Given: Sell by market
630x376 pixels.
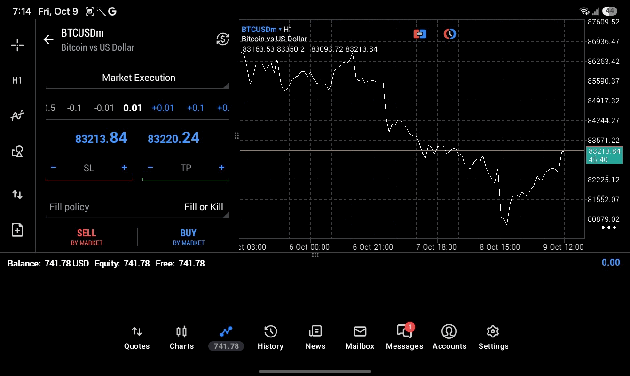Looking at the screenshot, I should point(87,237).
